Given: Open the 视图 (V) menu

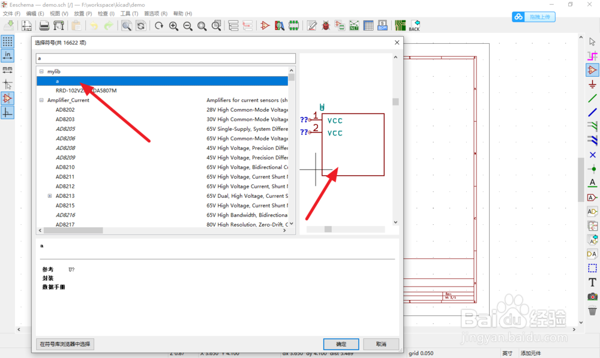Looking at the screenshot, I should 59,13.
